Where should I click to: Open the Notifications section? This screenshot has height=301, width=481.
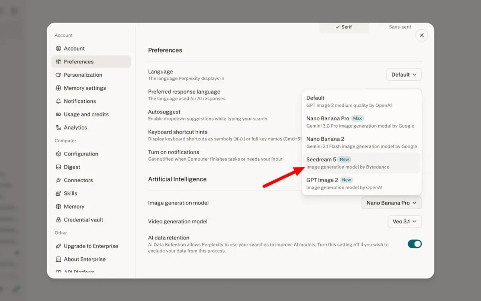click(x=91, y=102)
